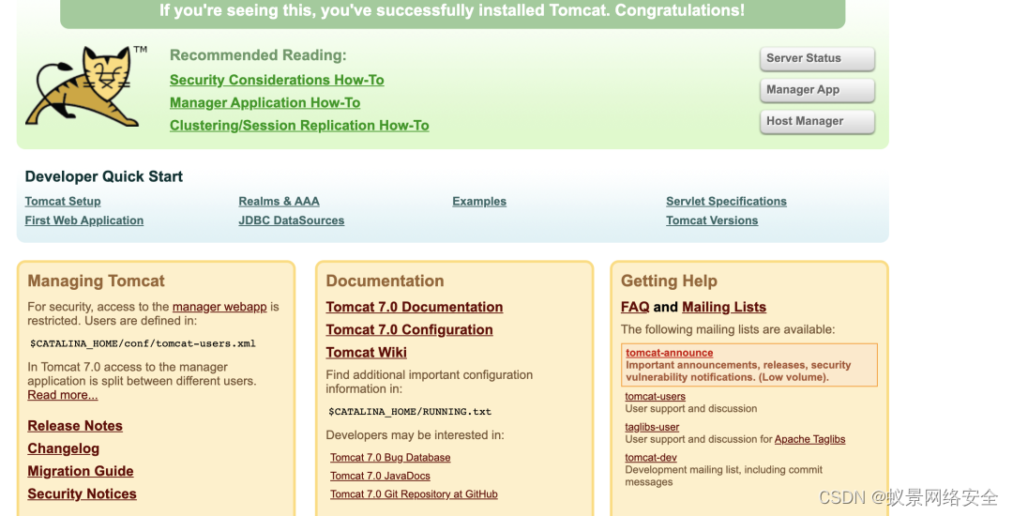Open Server Status button

click(x=817, y=58)
